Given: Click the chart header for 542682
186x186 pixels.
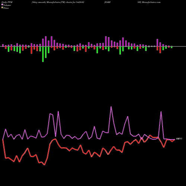Looking at the screenshot, I should [x=58, y=2].
